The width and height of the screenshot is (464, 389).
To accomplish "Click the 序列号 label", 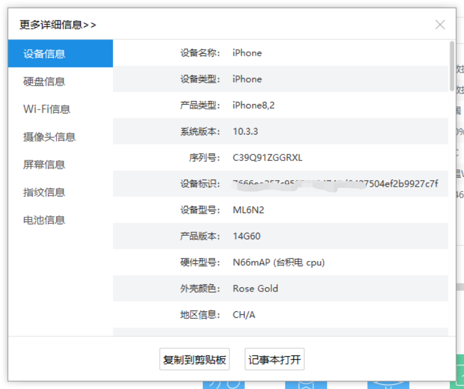I will (205, 157).
